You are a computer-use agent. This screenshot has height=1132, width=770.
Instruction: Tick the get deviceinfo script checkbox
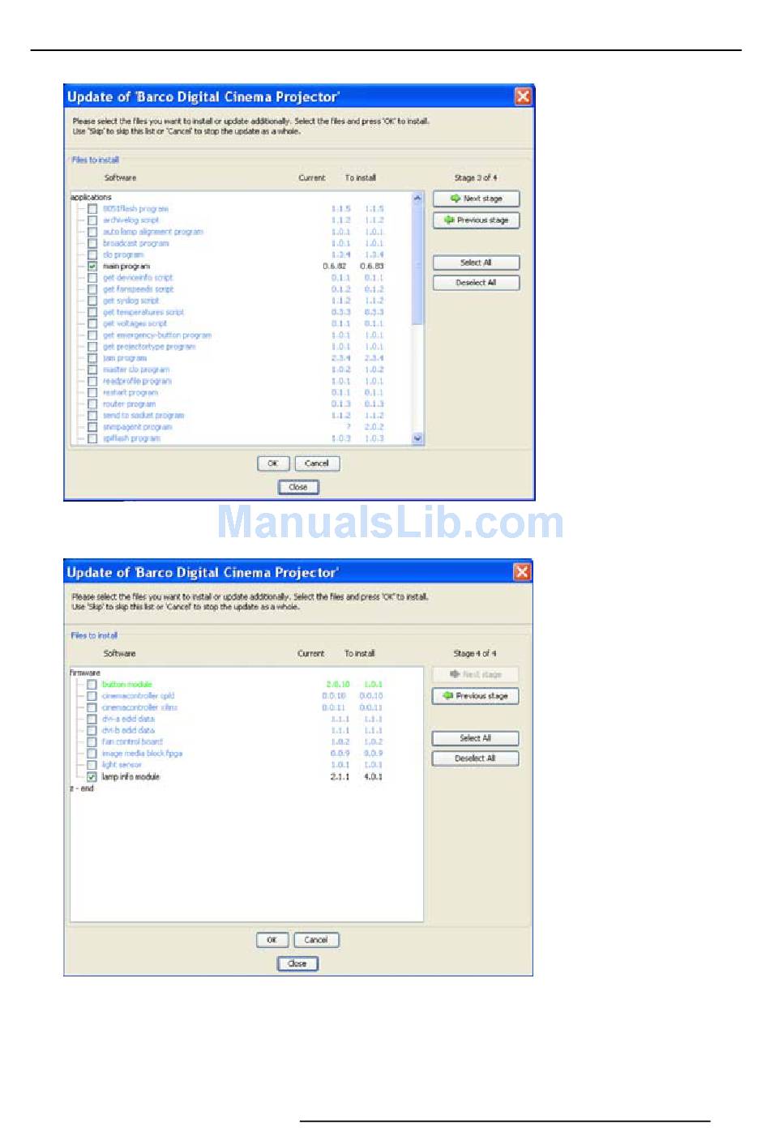(x=92, y=278)
